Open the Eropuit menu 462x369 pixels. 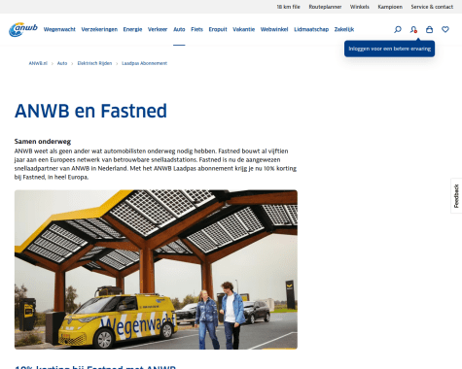(x=218, y=29)
